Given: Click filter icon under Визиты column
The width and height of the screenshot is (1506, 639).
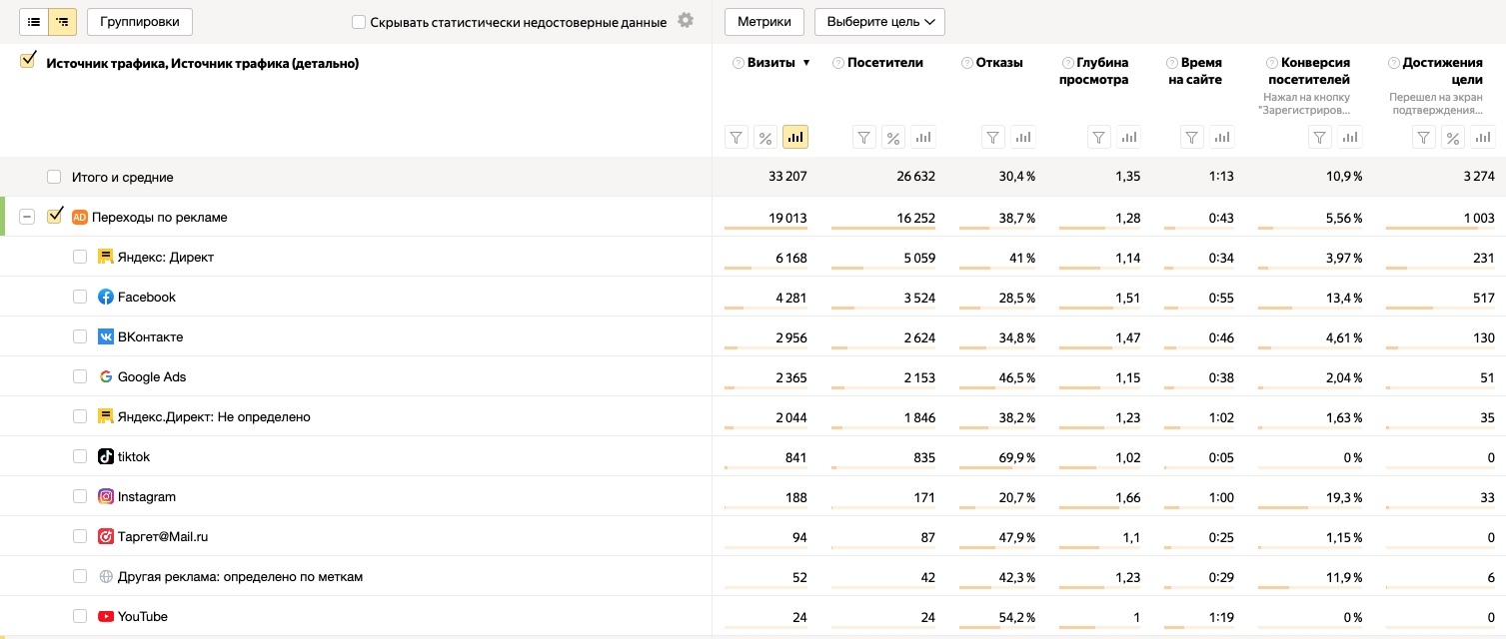Looking at the screenshot, I should click(736, 138).
